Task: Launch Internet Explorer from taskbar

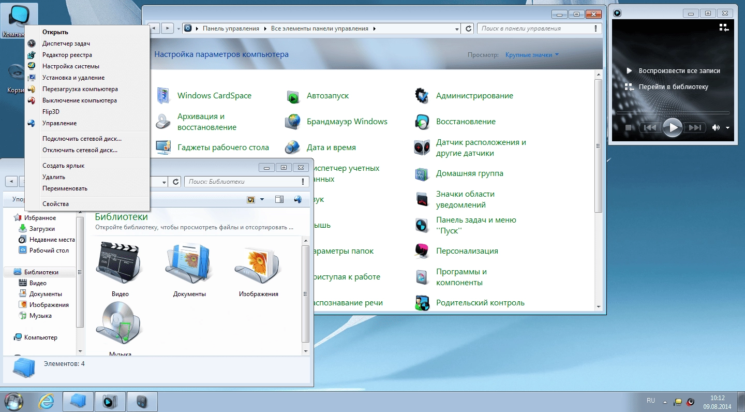Action: (46, 401)
